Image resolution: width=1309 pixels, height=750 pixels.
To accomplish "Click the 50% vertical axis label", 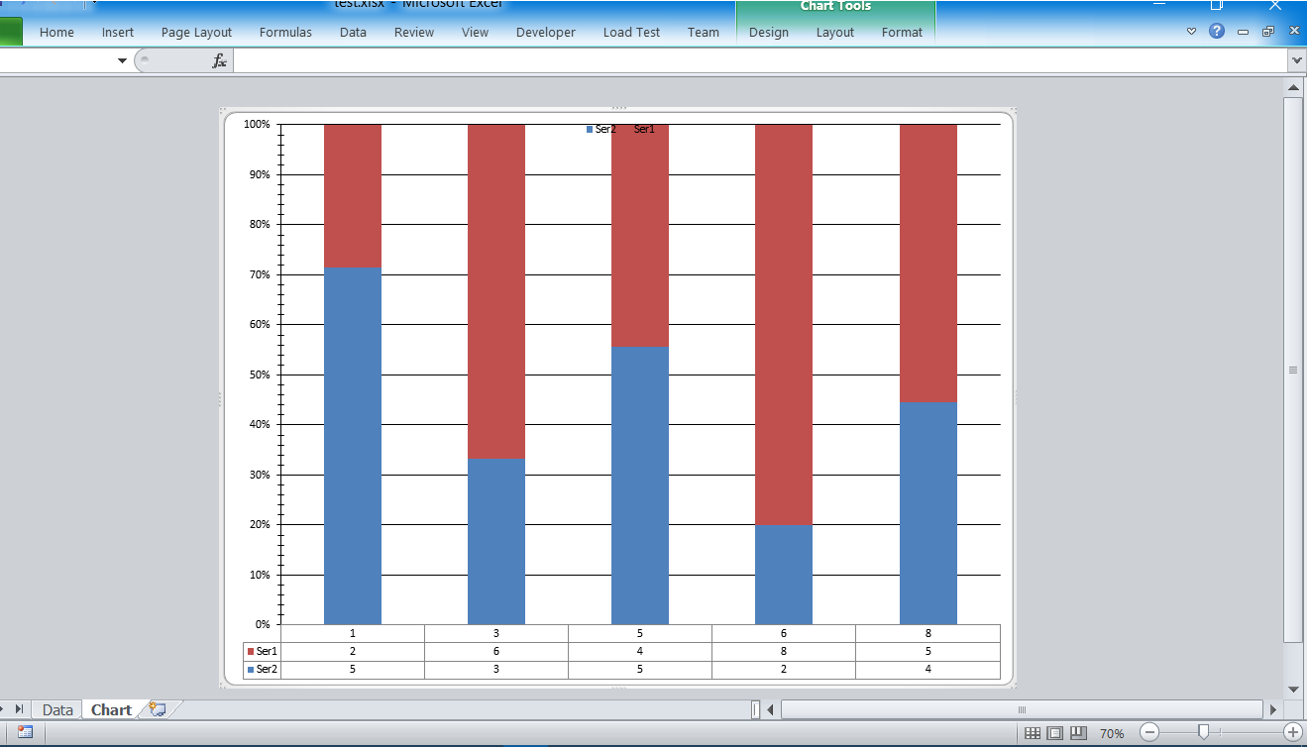I will (258, 375).
